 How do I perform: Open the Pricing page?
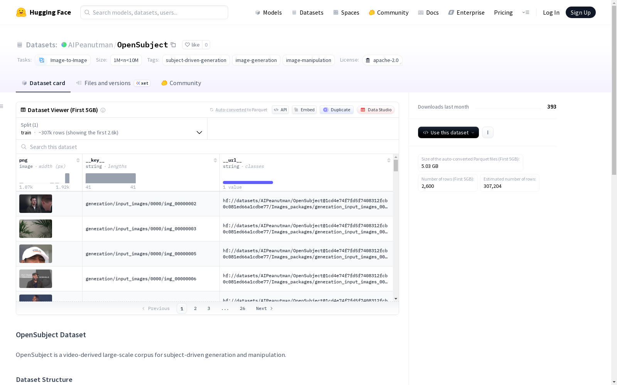pyautogui.click(x=503, y=12)
